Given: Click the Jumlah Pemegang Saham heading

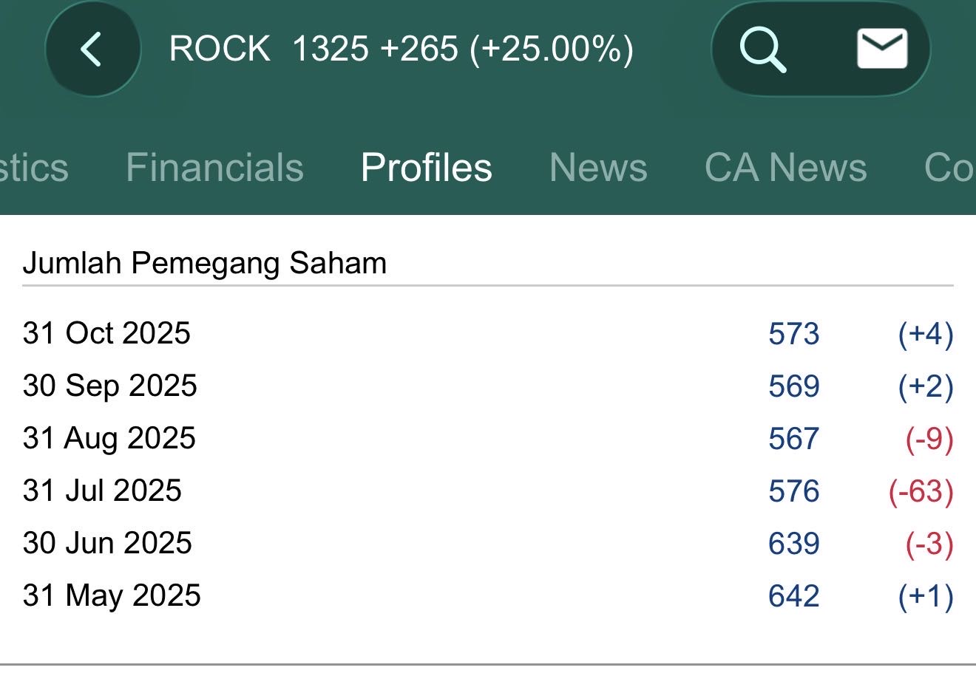Looking at the screenshot, I should point(205,263).
